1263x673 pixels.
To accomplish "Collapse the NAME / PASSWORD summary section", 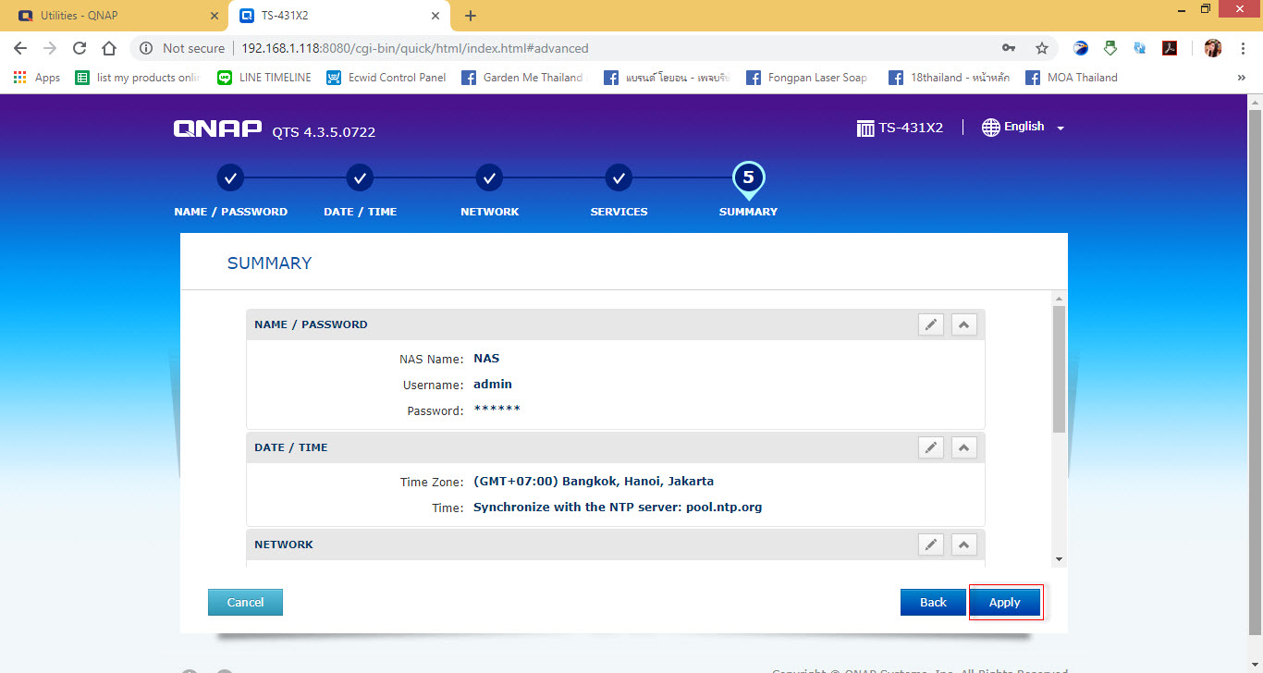I will click(963, 324).
